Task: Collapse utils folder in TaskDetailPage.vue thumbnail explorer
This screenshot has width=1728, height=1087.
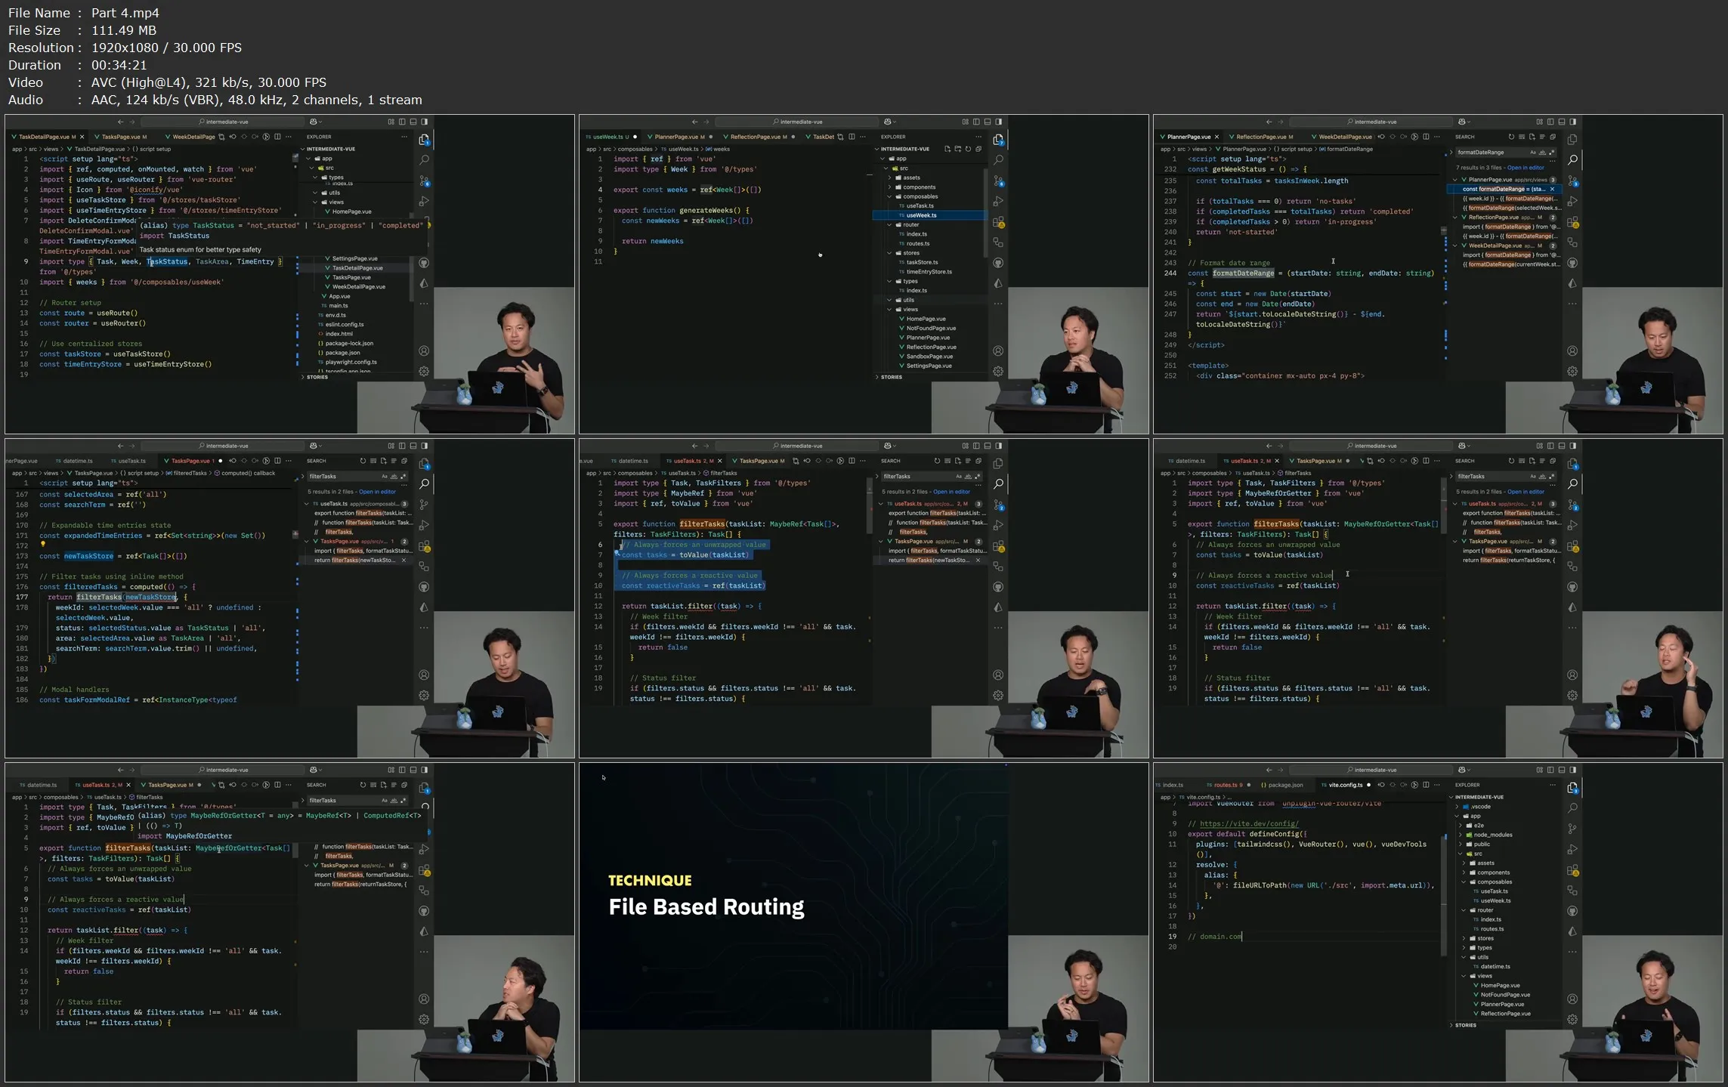Action: click(315, 193)
